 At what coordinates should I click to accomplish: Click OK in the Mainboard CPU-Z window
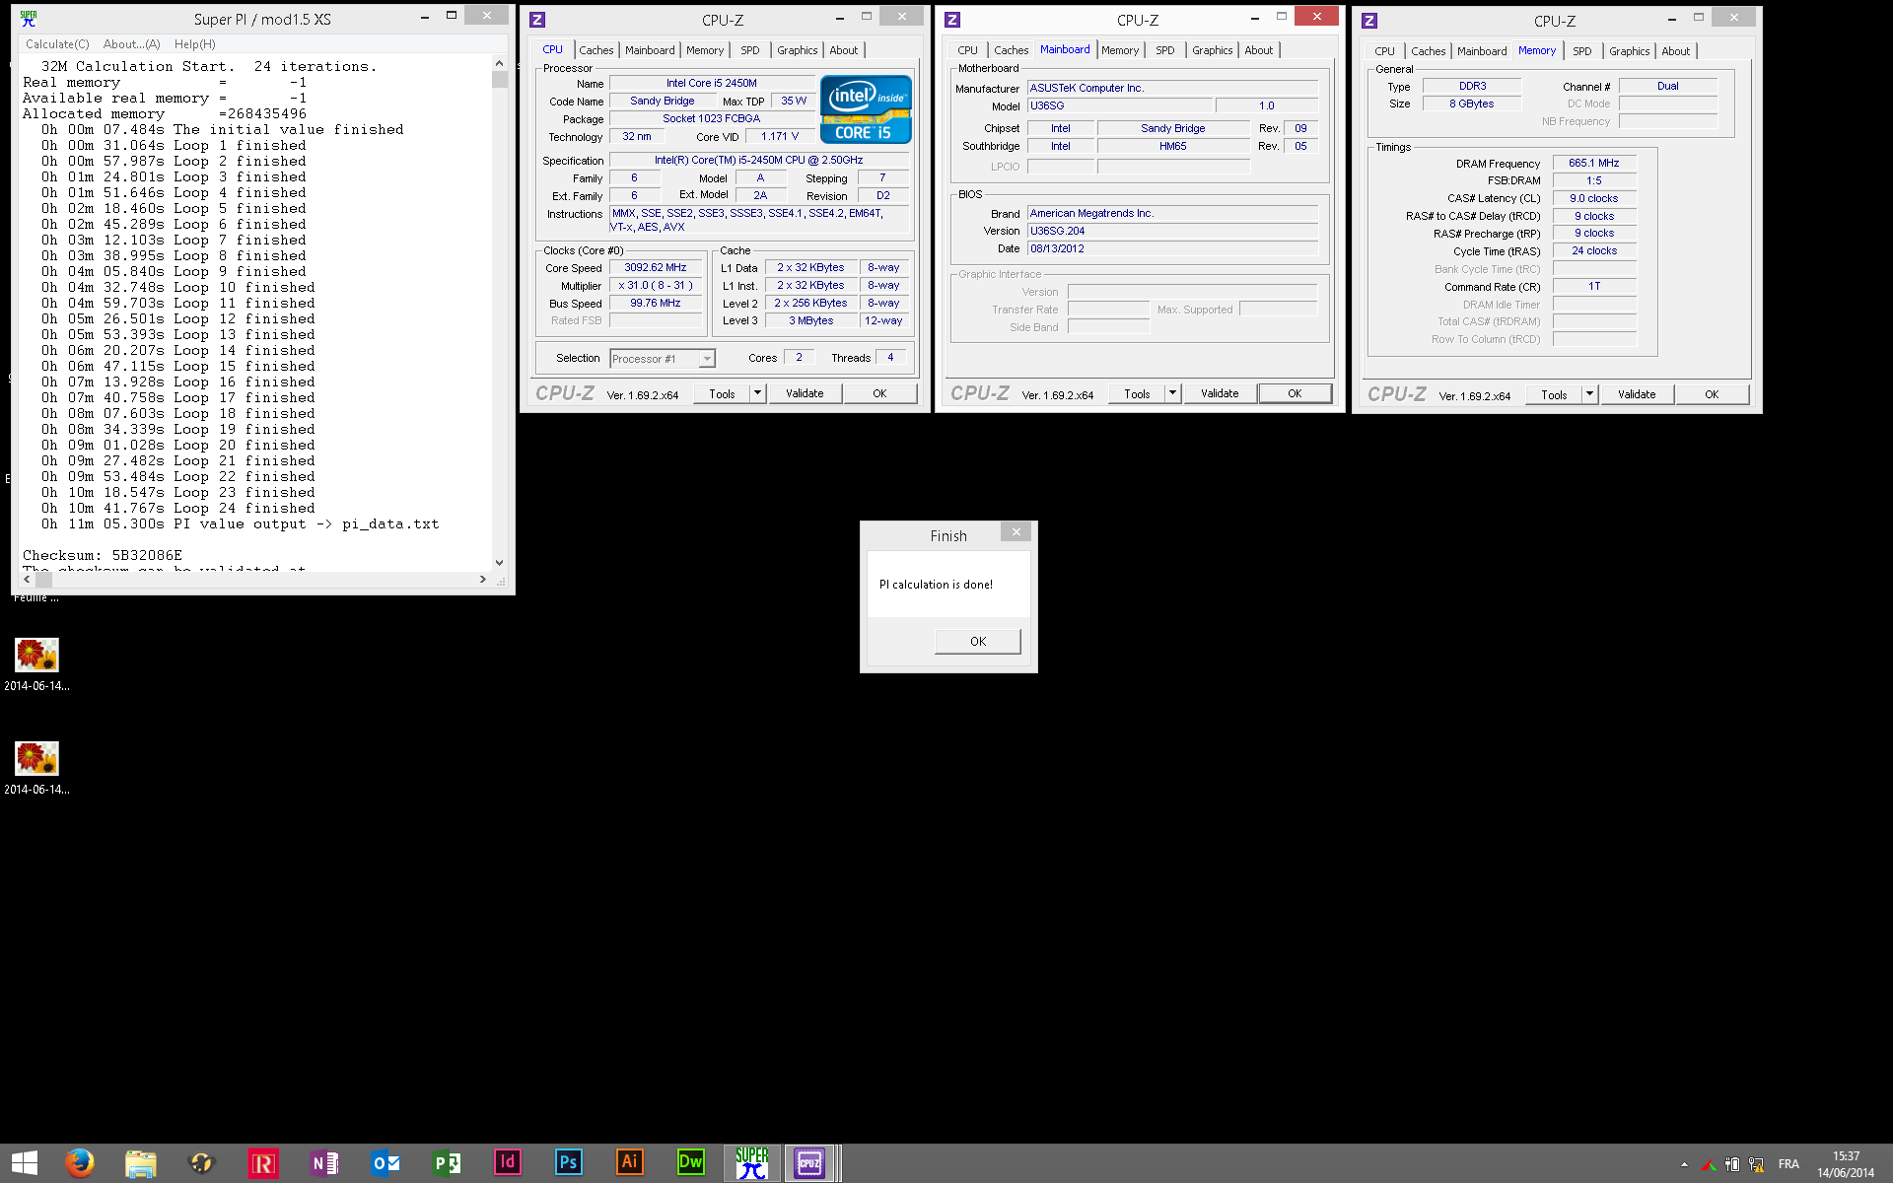[x=1295, y=393]
